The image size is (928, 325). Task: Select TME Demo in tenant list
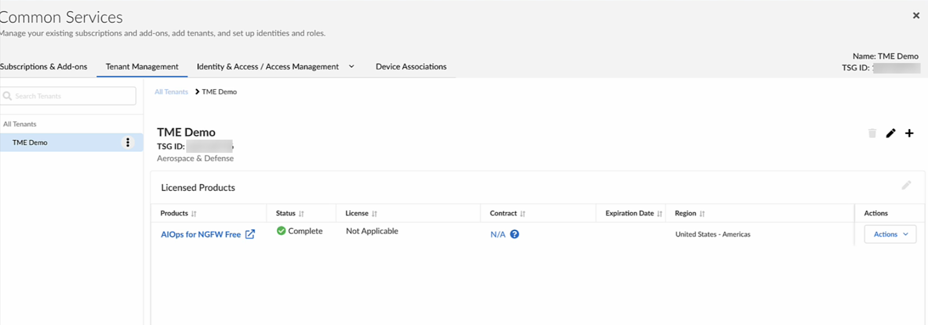[x=30, y=143]
